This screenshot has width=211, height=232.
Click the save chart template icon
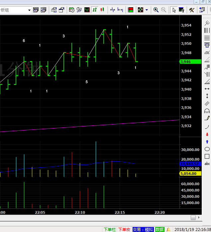click(61, 10)
